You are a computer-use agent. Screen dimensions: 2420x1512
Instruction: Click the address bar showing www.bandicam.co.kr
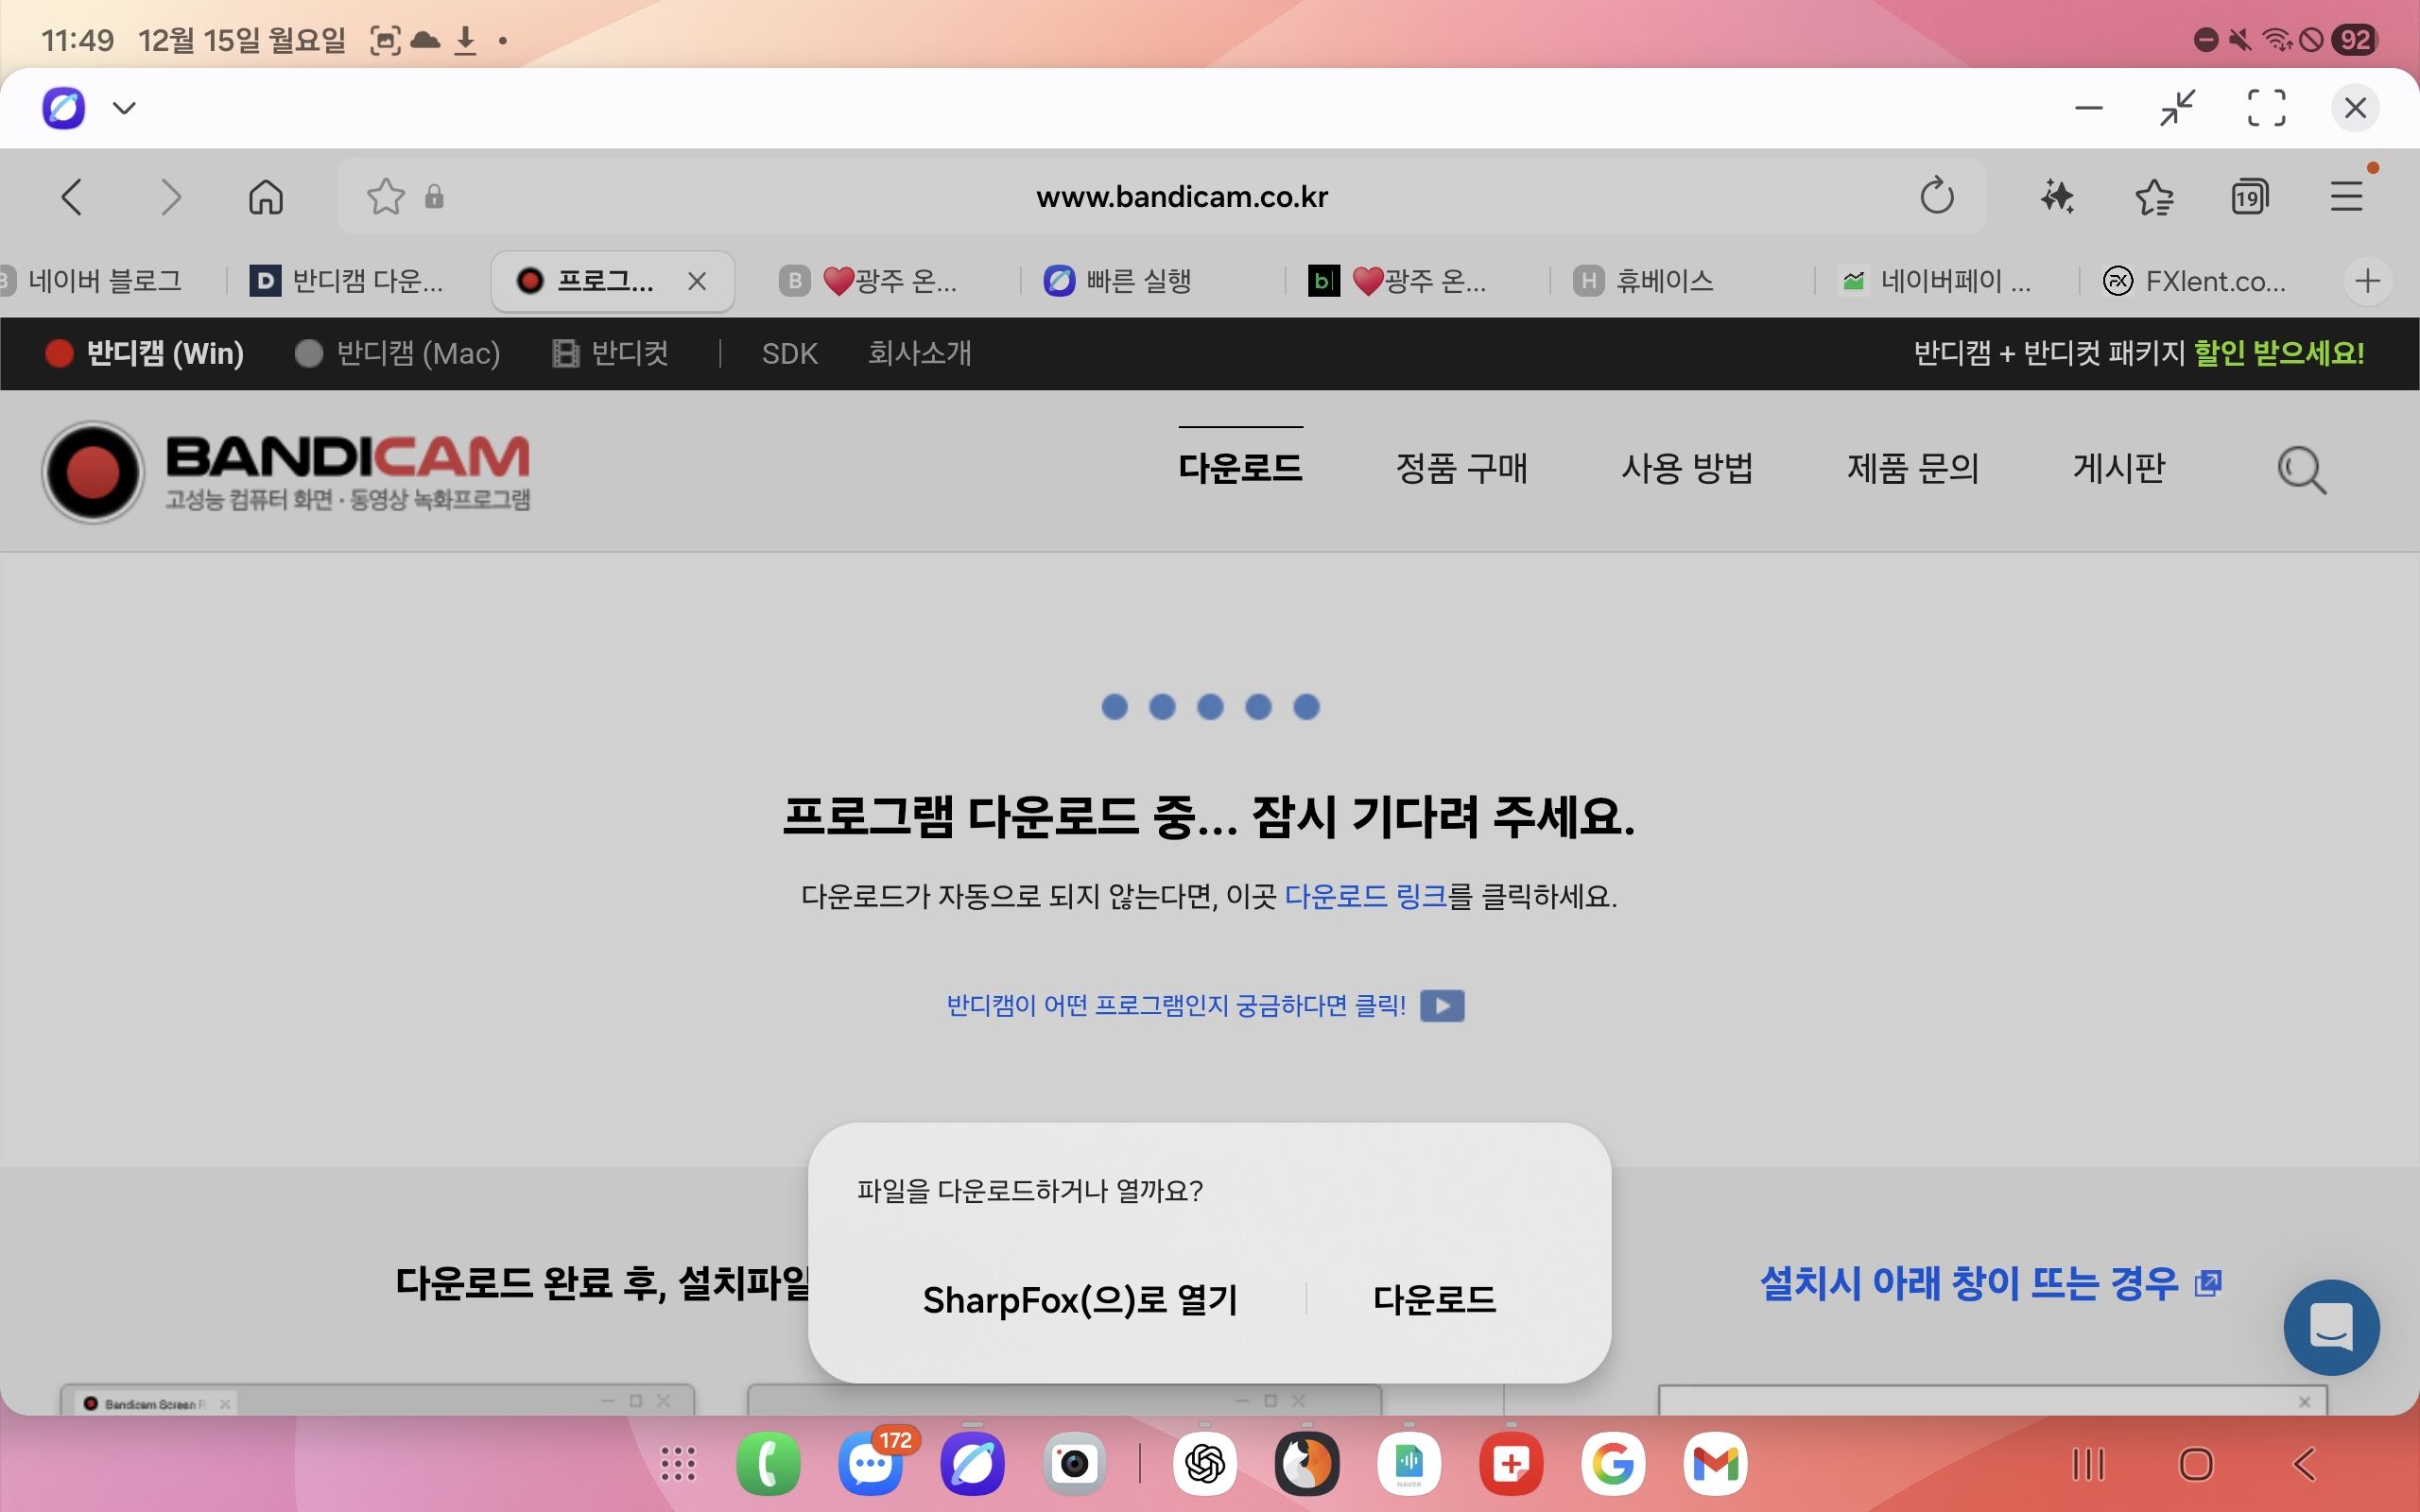click(x=1181, y=196)
